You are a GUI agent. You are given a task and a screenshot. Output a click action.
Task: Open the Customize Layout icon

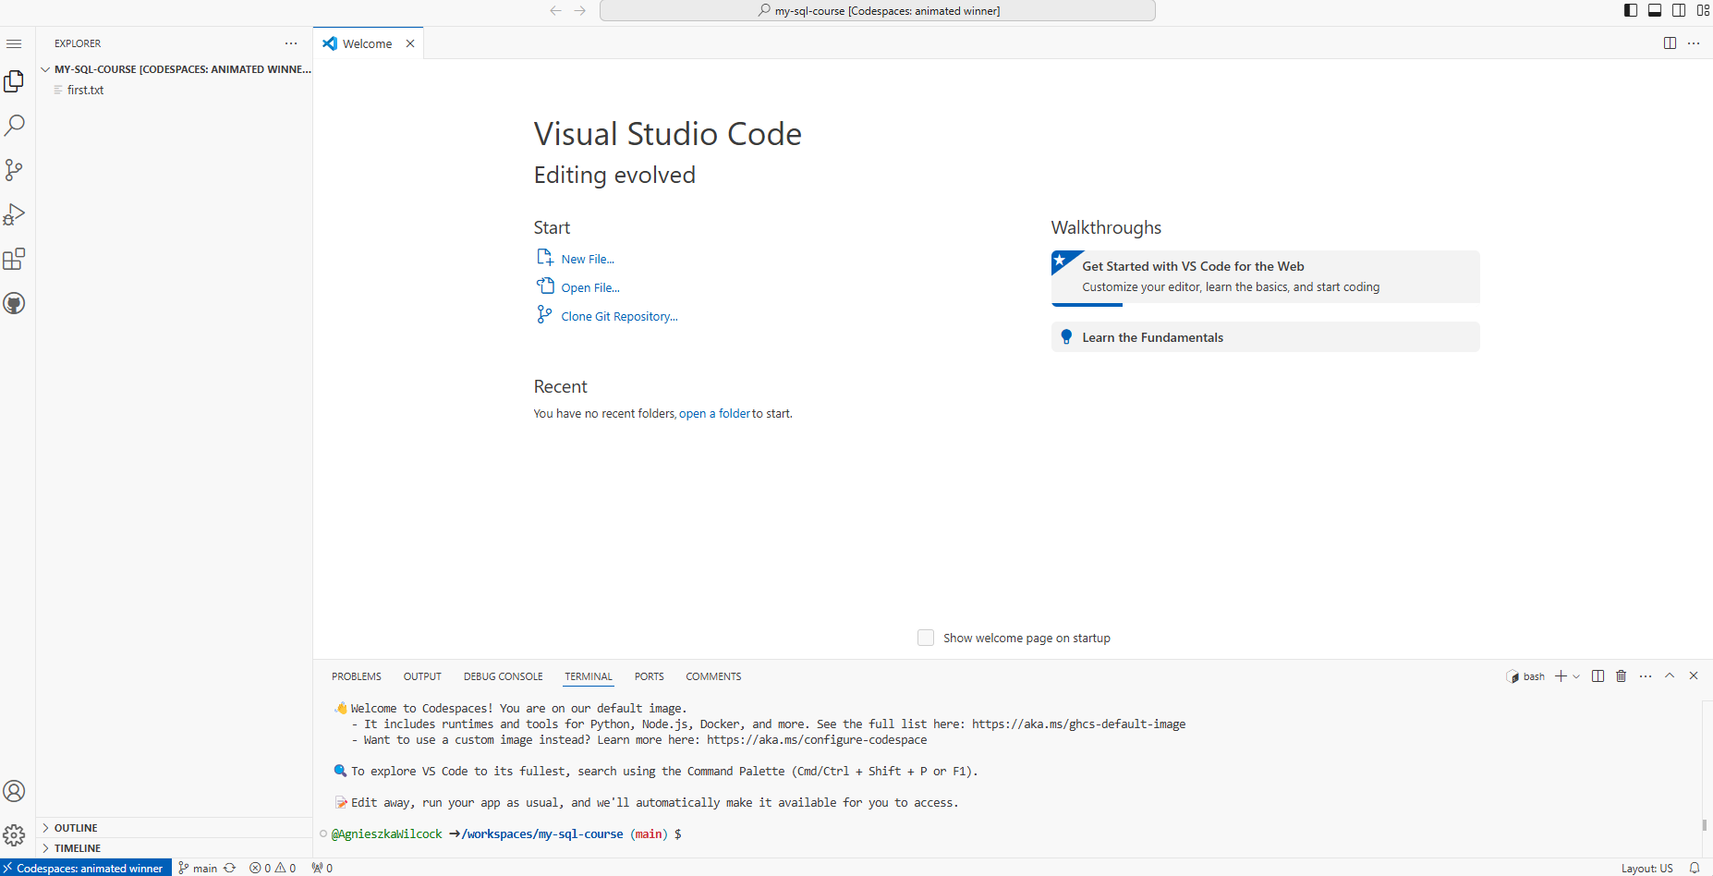click(1703, 10)
